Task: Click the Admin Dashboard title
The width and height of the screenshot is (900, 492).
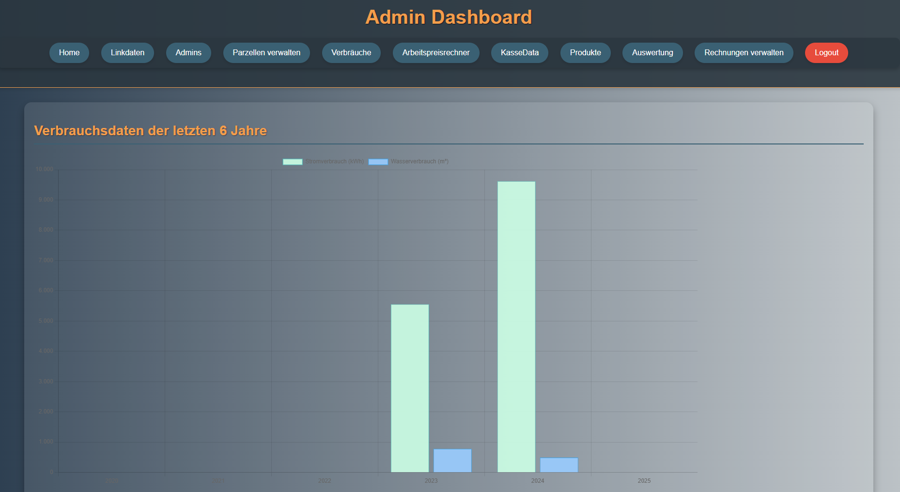Action: click(449, 17)
